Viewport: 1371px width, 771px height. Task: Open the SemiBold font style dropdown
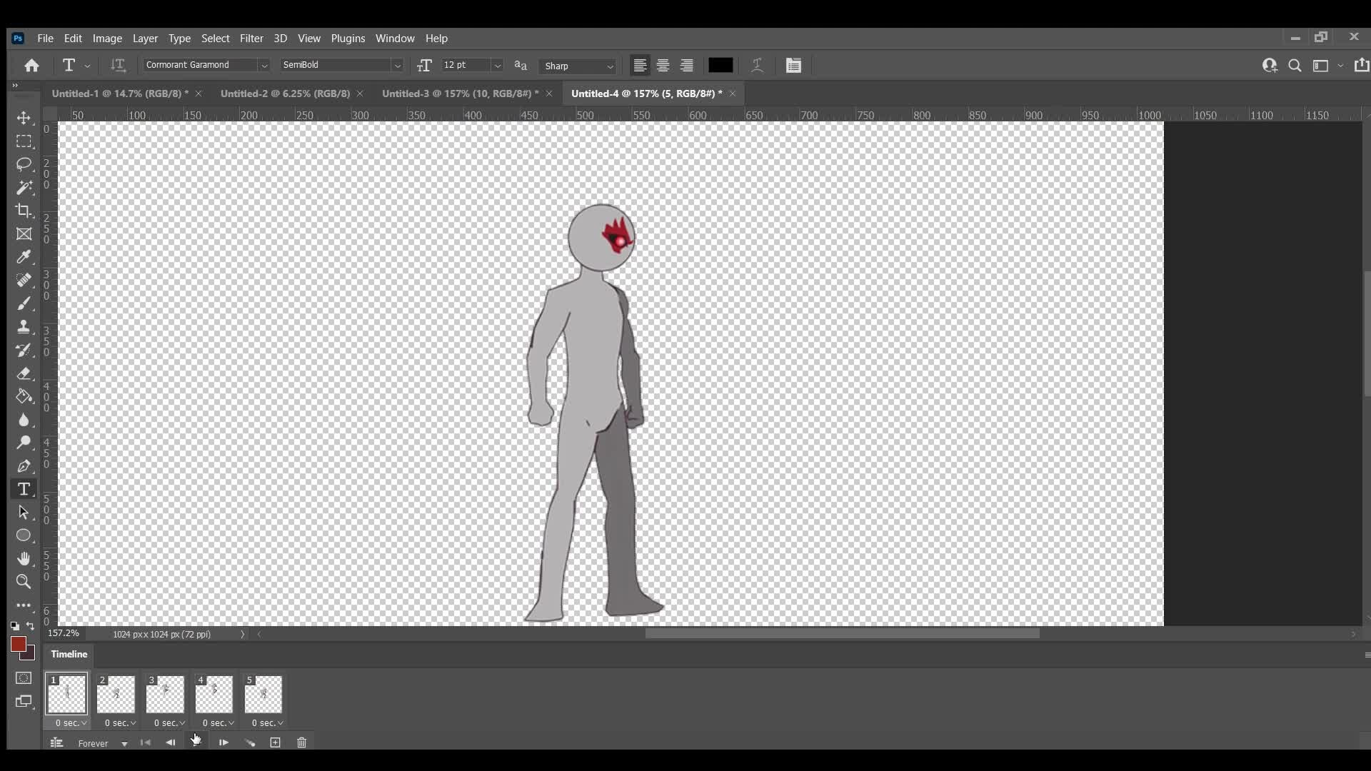pos(397,65)
